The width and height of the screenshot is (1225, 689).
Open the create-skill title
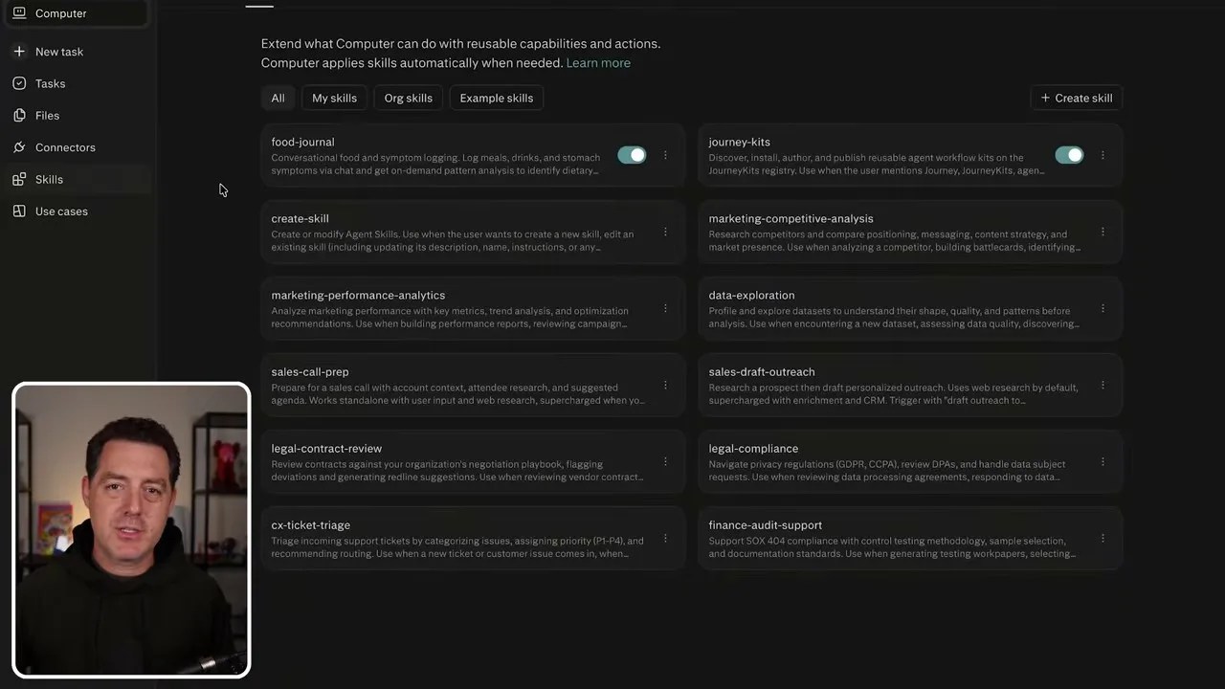pyautogui.click(x=300, y=218)
